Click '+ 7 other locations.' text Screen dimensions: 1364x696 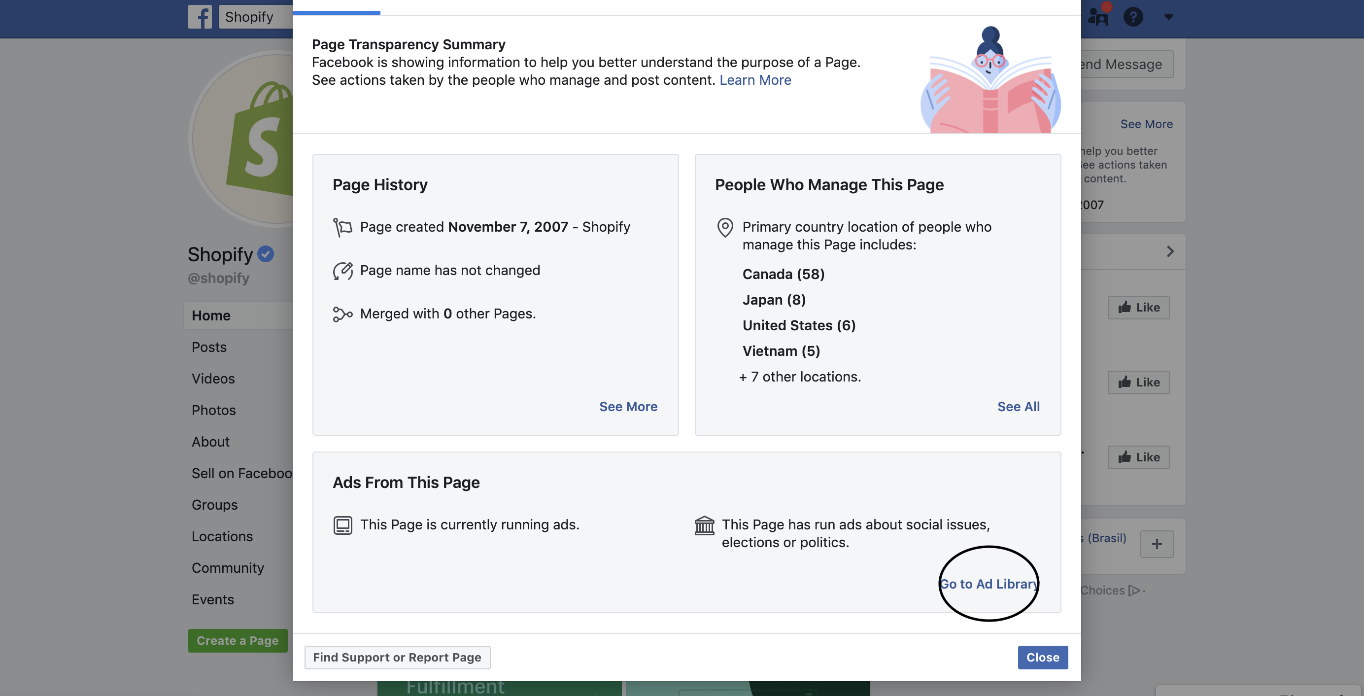click(x=800, y=377)
